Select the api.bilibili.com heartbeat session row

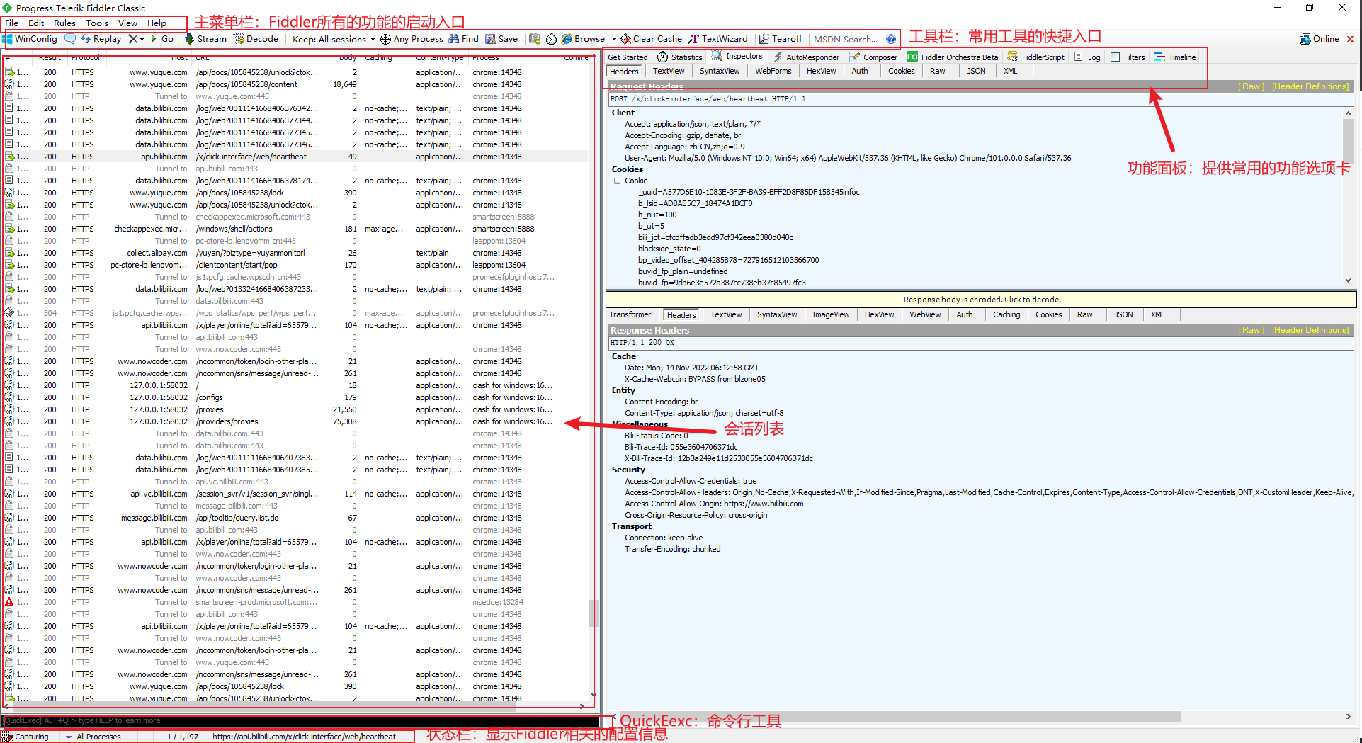coord(296,157)
